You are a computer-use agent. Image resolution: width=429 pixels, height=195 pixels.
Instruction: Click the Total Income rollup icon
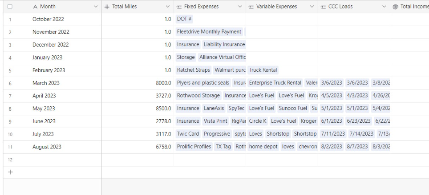[x=395, y=7]
